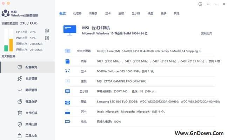Click the checkmark badge icon in title bar
Image resolution: width=228 pixels, height=140 pixels.
pyautogui.click(x=200, y=4)
